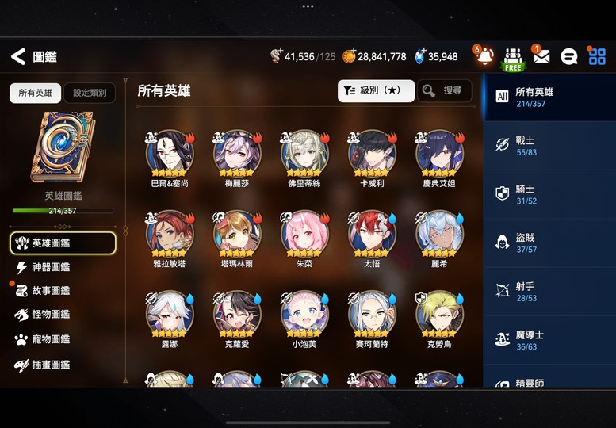
Task: Go back using the 圖鑑 arrow
Action: pos(18,56)
